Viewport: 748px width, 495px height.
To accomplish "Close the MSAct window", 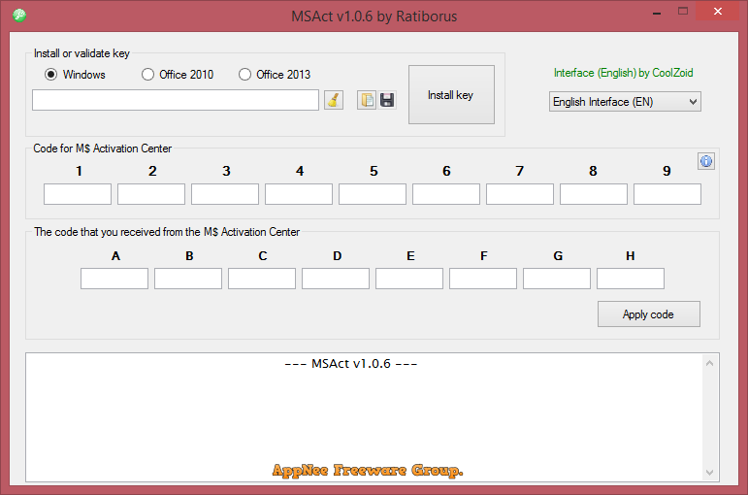I will click(718, 12).
